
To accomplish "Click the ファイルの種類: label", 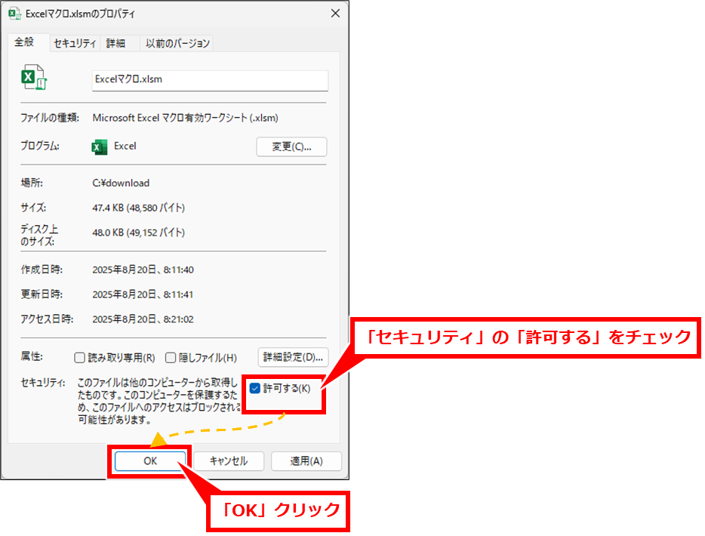I will [50, 118].
